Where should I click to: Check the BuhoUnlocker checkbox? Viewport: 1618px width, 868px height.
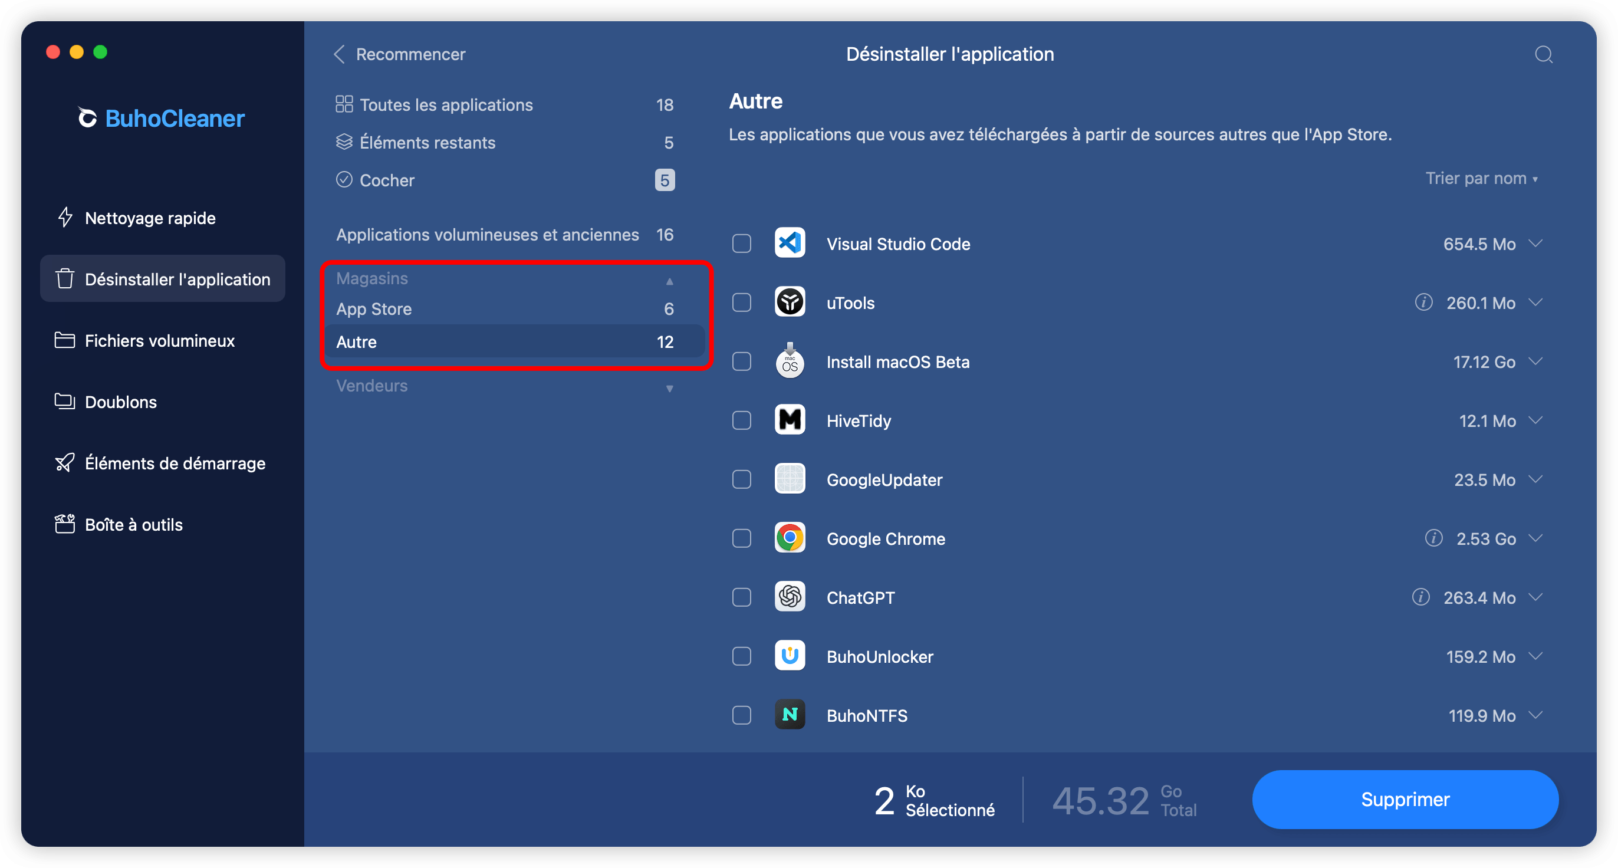(x=741, y=656)
